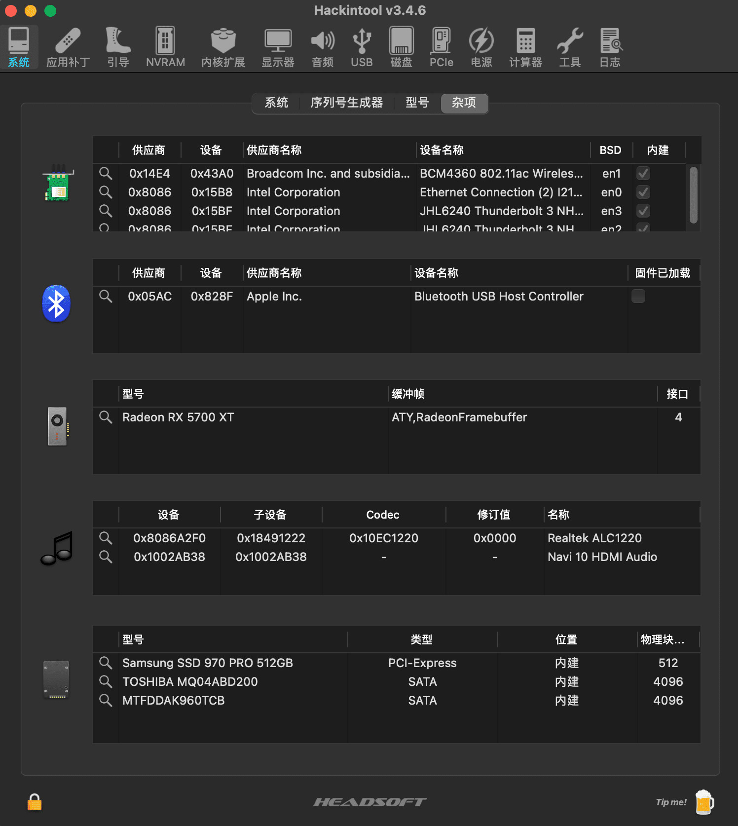
Task: Open the USB toolbar icon
Action: tap(362, 47)
